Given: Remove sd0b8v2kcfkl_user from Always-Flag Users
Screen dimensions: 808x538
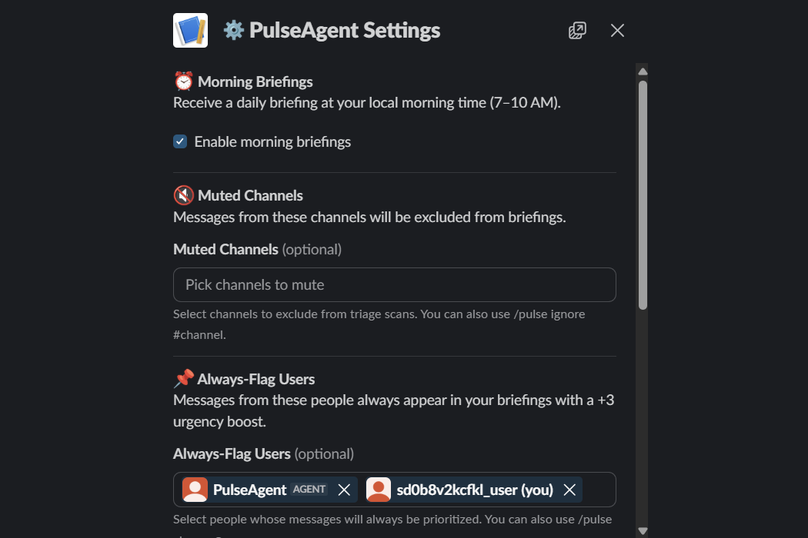Looking at the screenshot, I should 569,490.
